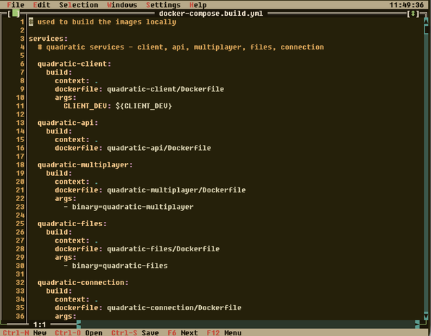The image size is (431, 336).
Task: Click the horizontal scrollbar track
Action: pyautogui.click(x=248, y=325)
